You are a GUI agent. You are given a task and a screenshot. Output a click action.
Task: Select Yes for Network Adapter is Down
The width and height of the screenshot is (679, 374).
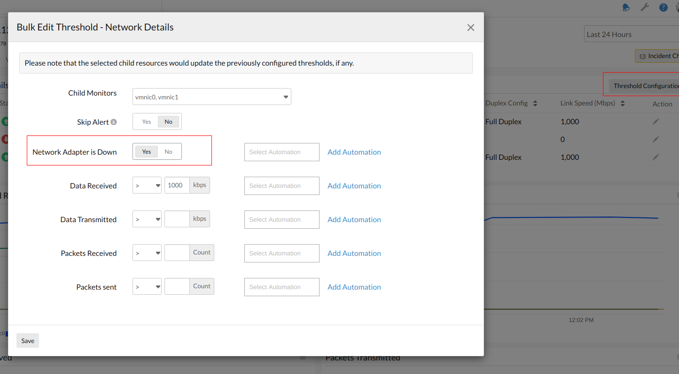(147, 152)
